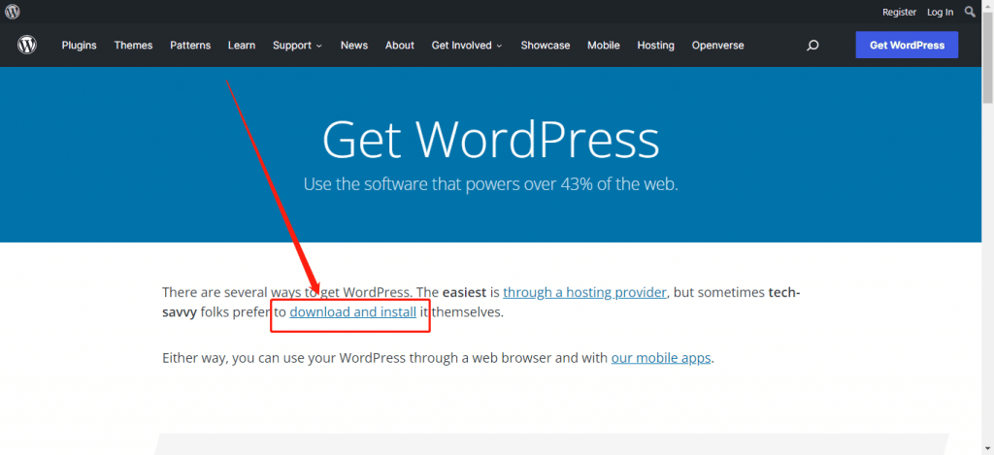The height and width of the screenshot is (455, 994).
Task: Click the scrollbar up arrow
Action: tap(987, 5)
